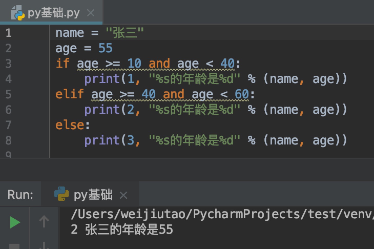374x249 pixels.
Task: Click the Python icon in the Run tab
Action: click(61, 194)
